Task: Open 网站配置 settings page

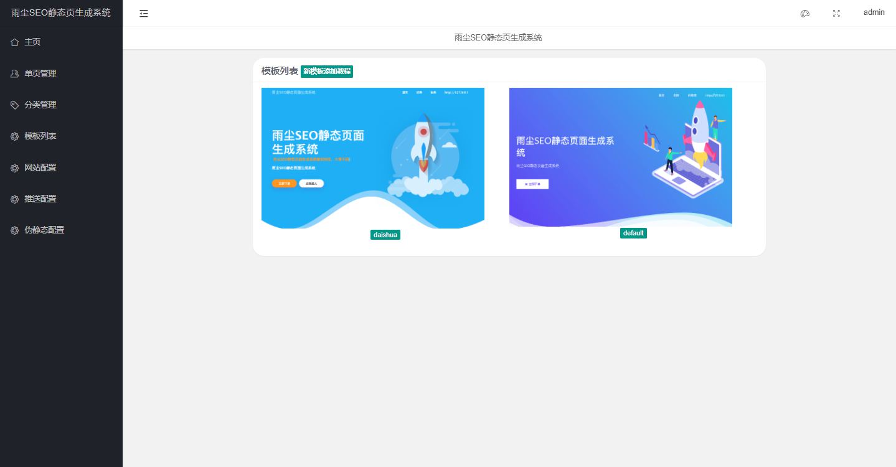Action: pos(40,168)
